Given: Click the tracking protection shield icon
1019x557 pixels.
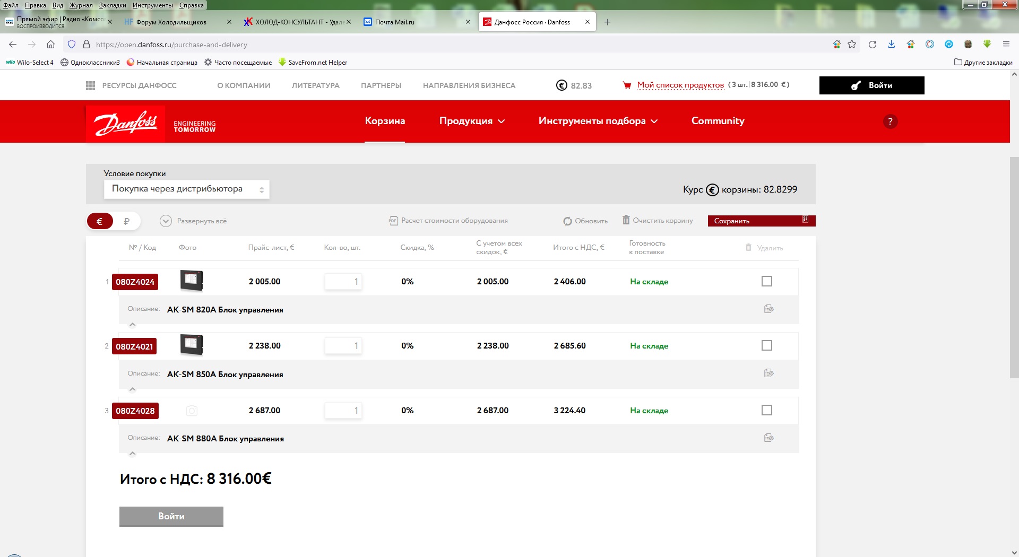Looking at the screenshot, I should 72,45.
